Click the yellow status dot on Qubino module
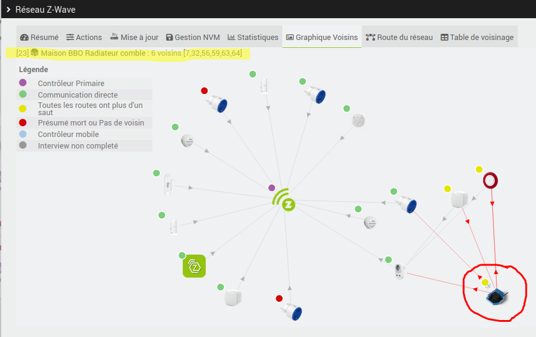This screenshot has height=337, width=536. (x=485, y=282)
